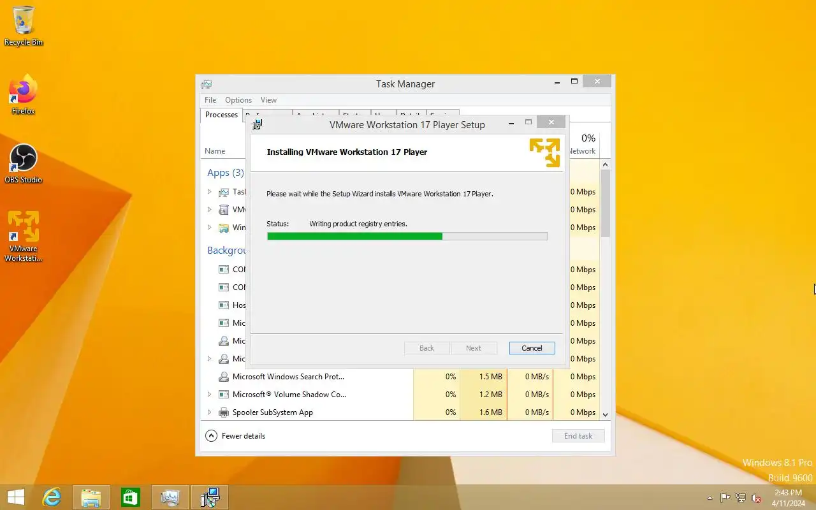Click the Hos process row icon
The width and height of the screenshot is (816, 510).
[x=224, y=305]
